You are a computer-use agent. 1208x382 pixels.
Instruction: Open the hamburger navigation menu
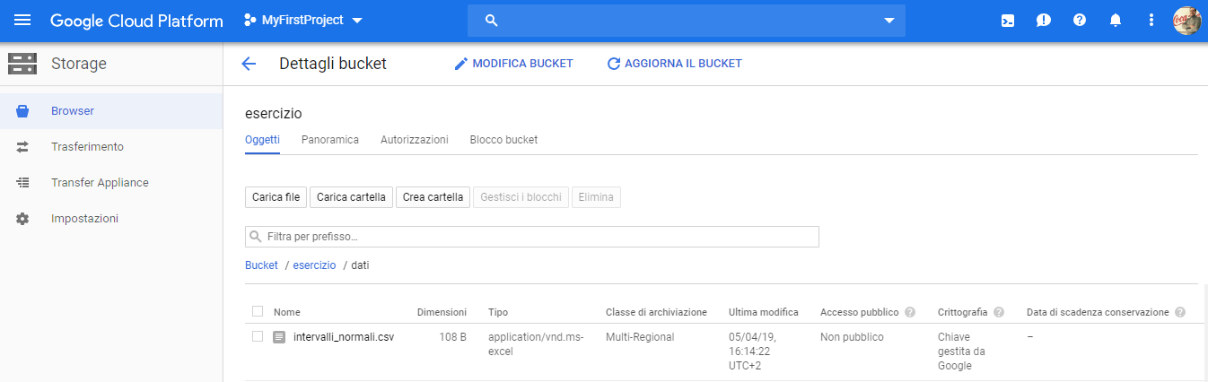click(x=22, y=21)
